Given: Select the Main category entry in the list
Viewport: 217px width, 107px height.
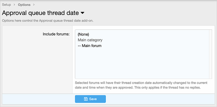Looking at the screenshot, I should (x=90, y=40).
